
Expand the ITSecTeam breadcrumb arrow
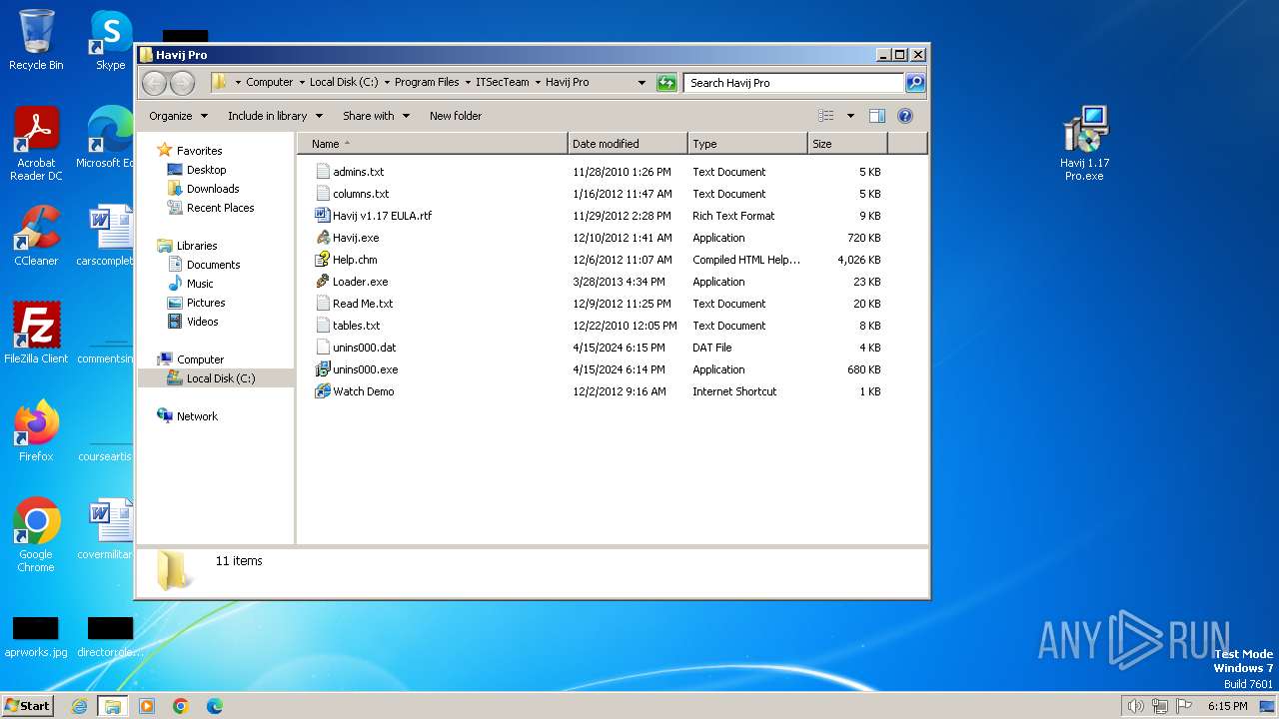coord(537,83)
